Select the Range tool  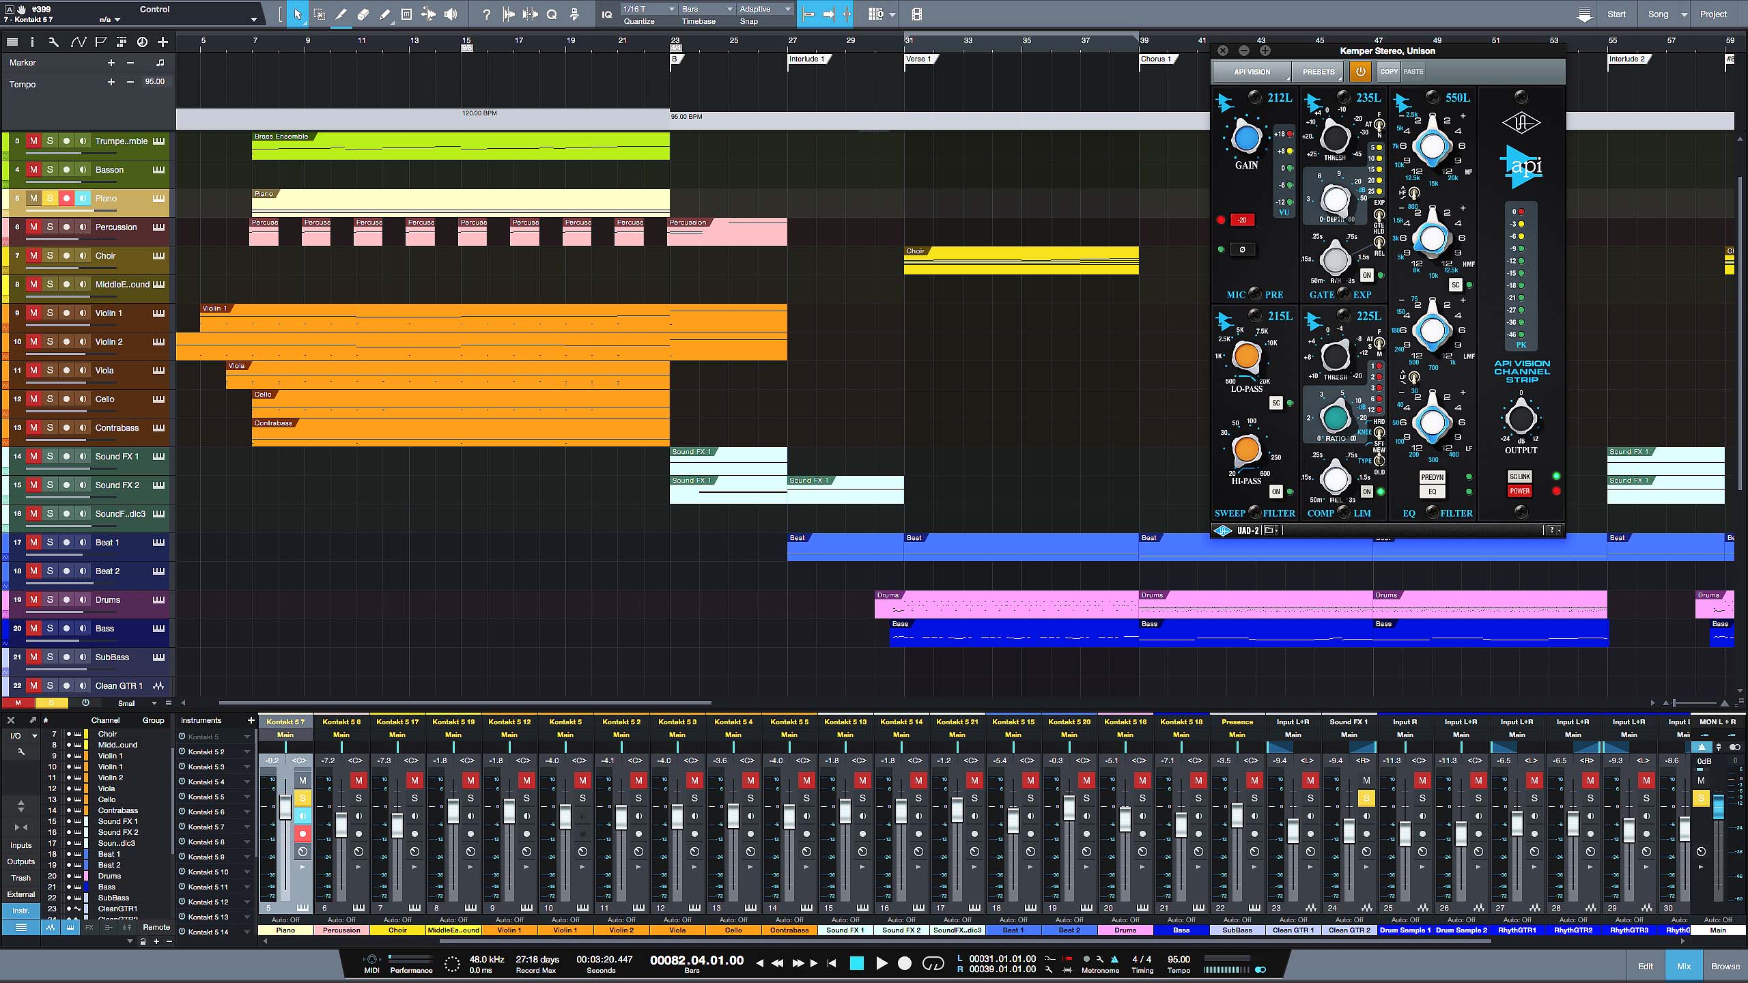pos(319,14)
